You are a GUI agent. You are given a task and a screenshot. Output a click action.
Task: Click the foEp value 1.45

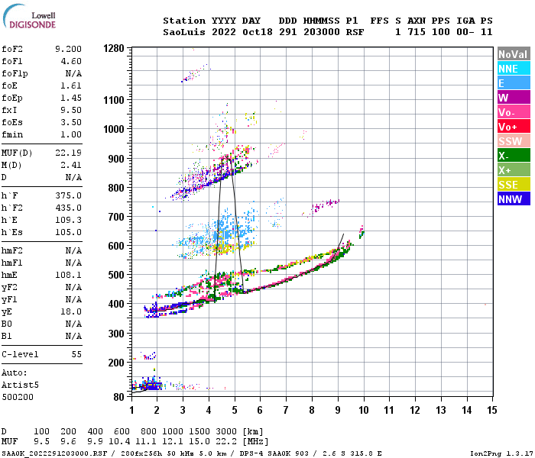tap(71, 98)
